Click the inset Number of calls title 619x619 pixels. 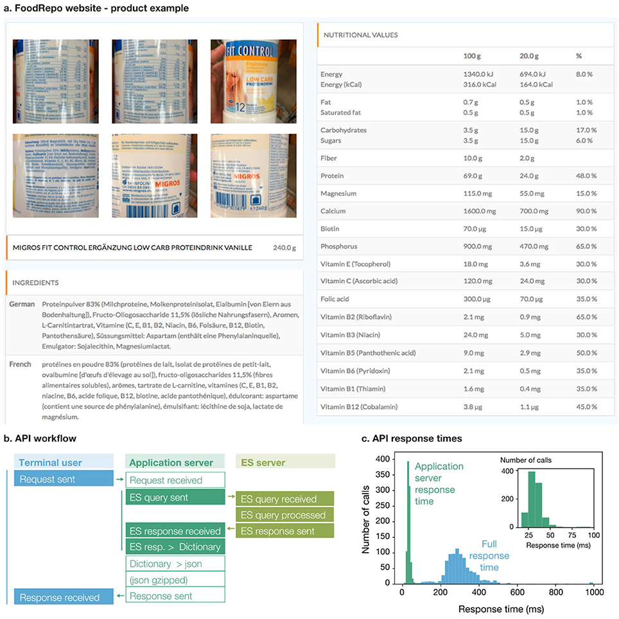click(x=525, y=460)
